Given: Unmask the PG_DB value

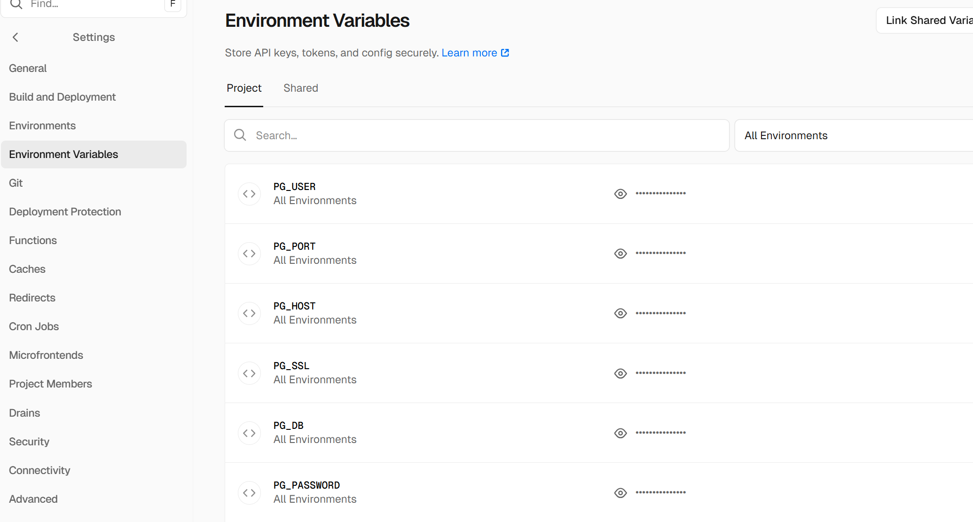Looking at the screenshot, I should point(620,433).
